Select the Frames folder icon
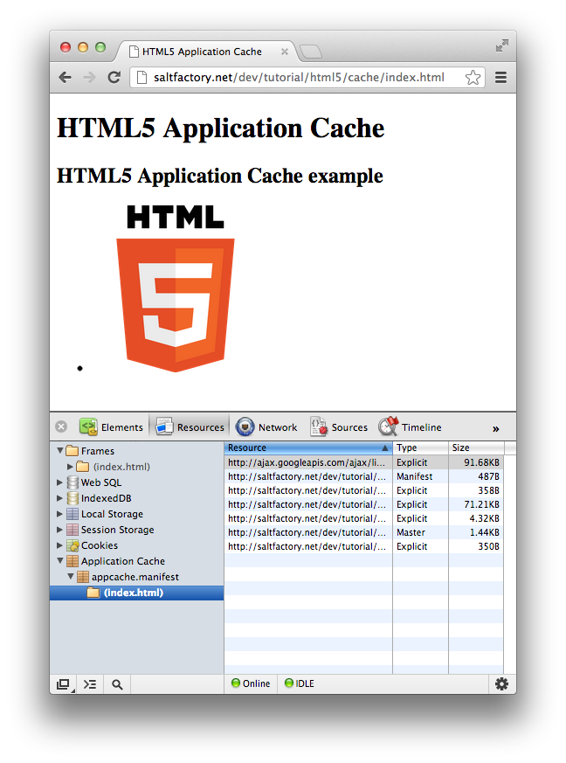The width and height of the screenshot is (566, 763). [x=72, y=451]
